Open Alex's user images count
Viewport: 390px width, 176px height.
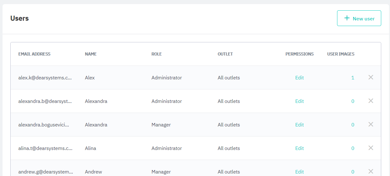[353, 78]
